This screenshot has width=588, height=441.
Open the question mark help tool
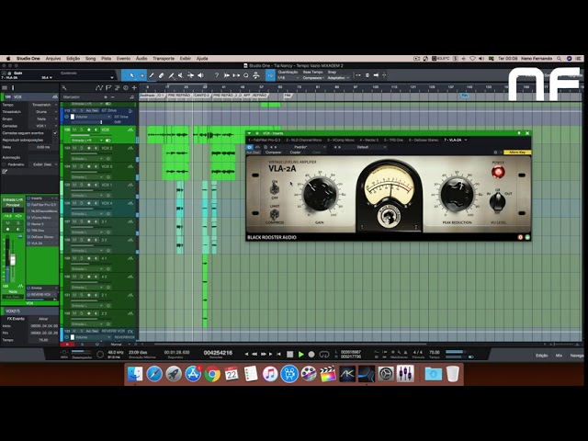point(217,75)
